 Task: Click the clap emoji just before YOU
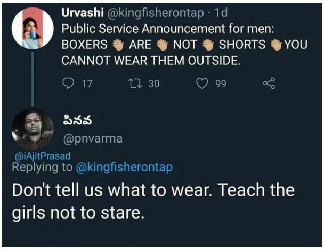277,45
